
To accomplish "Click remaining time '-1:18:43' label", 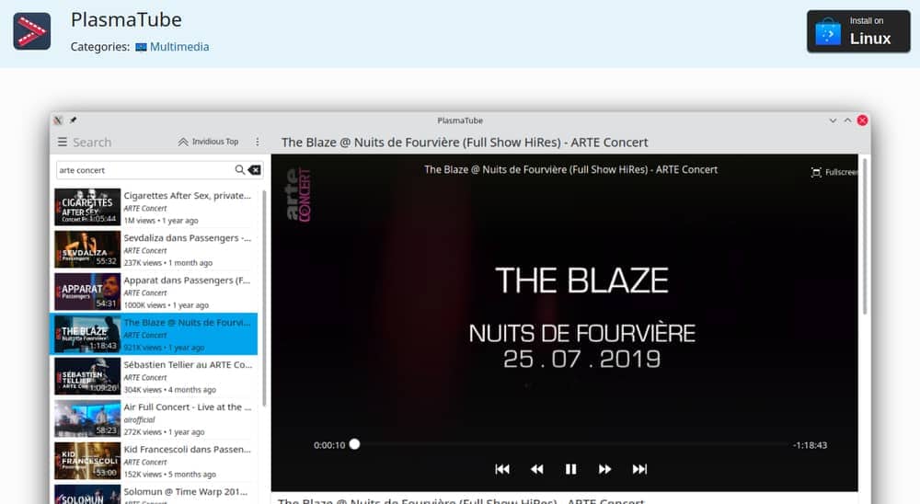I will click(x=810, y=445).
